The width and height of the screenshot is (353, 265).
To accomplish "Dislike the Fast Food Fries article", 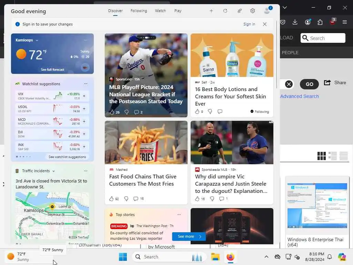I will (126, 198).
